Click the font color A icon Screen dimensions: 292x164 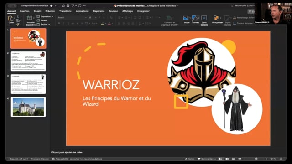click(x=109, y=23)
